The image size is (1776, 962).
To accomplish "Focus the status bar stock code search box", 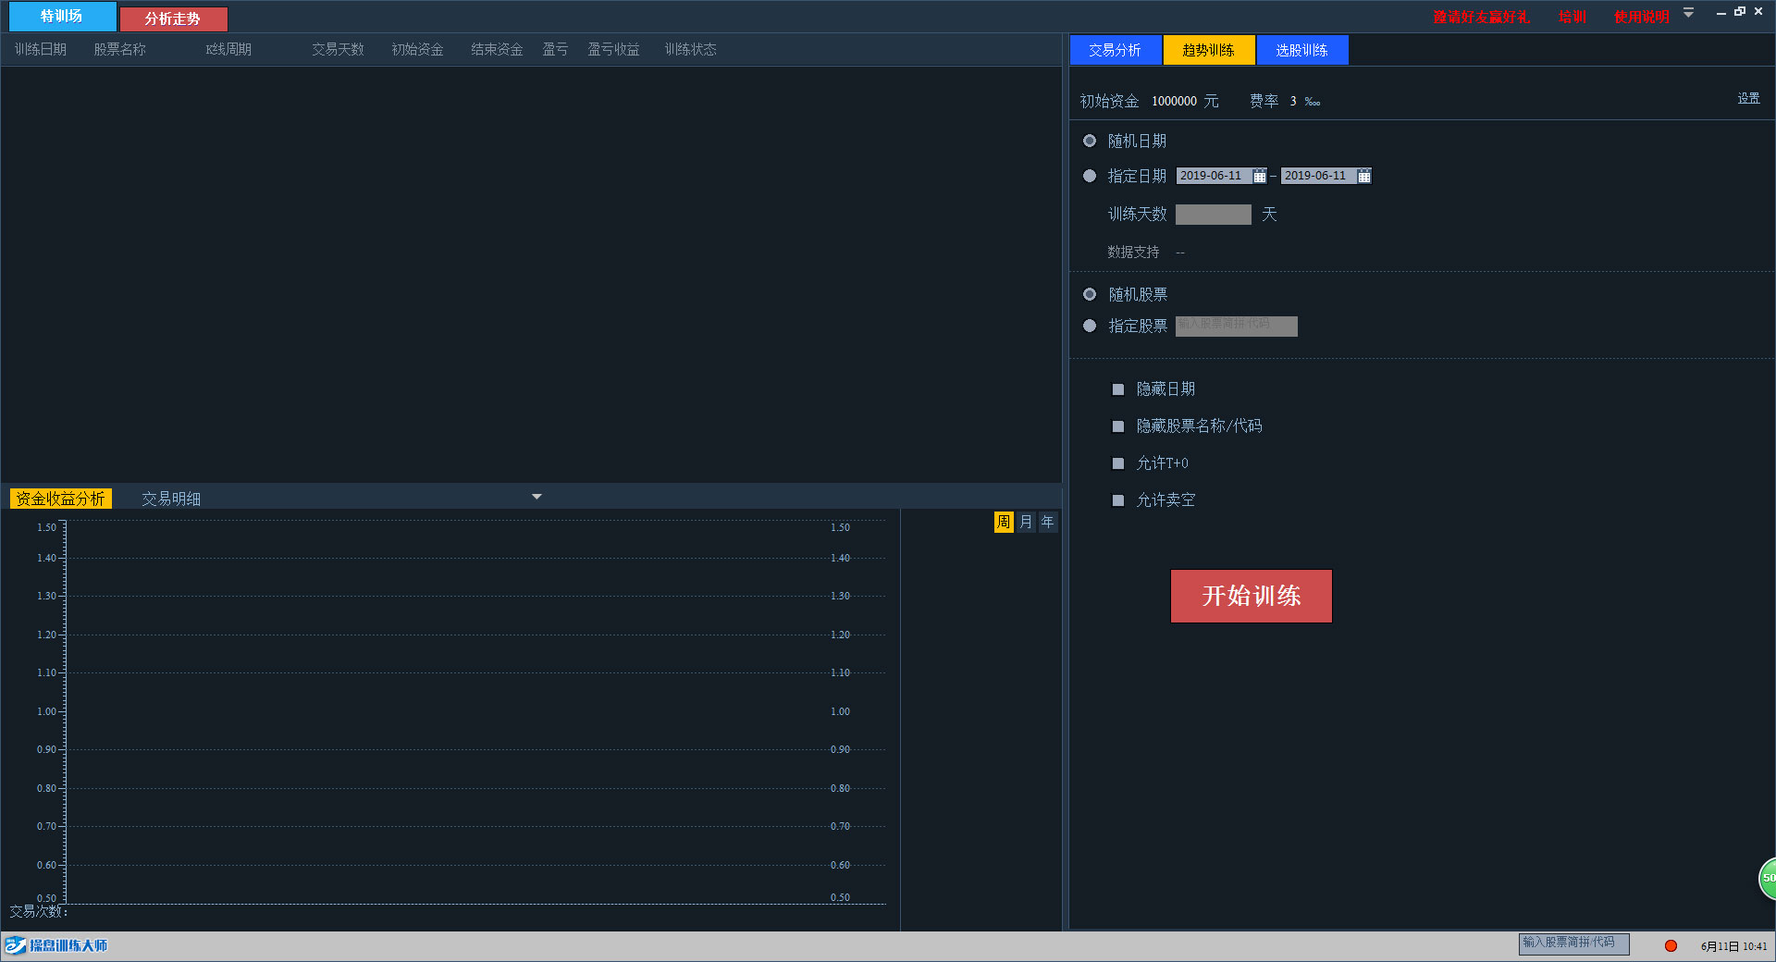I will [1573, 943].
